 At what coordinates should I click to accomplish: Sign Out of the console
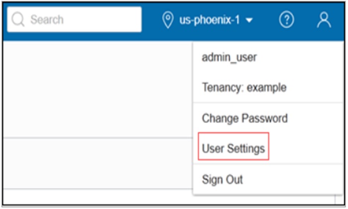222,179
